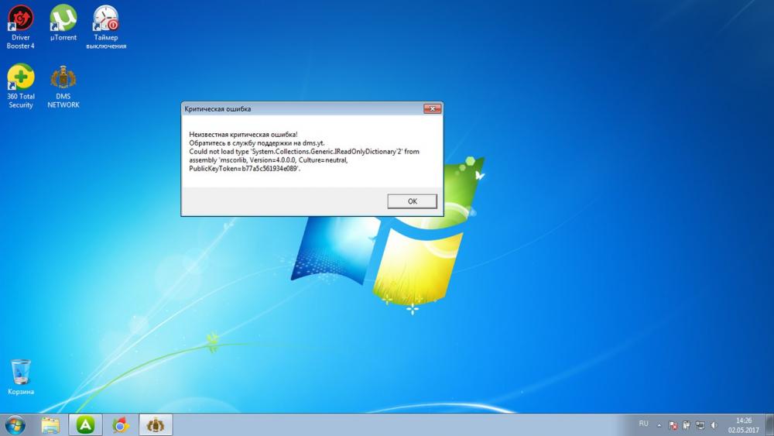The width and height of the screenshot is (774, 436).
Task: Switch to the green A app in taskbar
Action: point(85,424)
